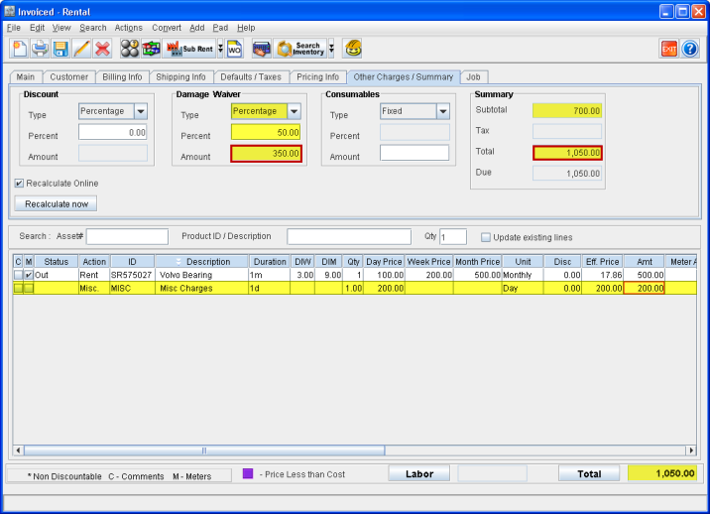Viewport: 710px width, 514px height.
Task: Open the Damage Waiver Type dropdown
Action: 294,111
